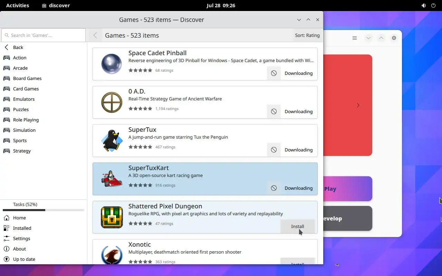Install Shattered Pixel Dungeon

tap(297, 226)
